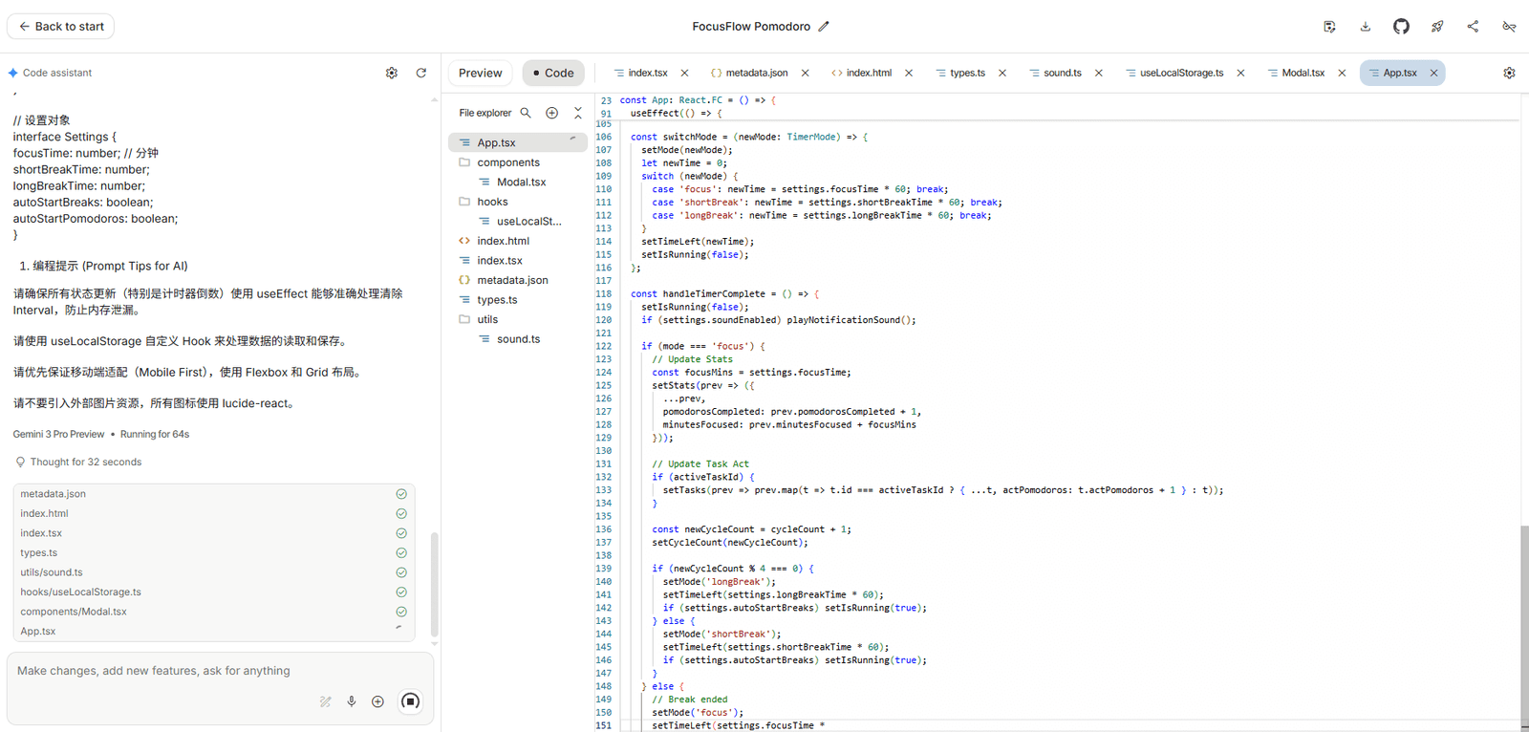Expand "Thought for 32 seconds" details
The width and height of the screenshot is (1529, 732).
(85, 462)
